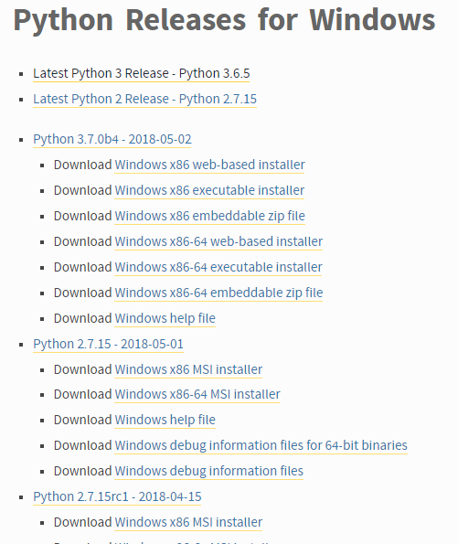The image size is (458, 544).
Task: Click Windows help file under Python 3.7.0b4
Action: [x=165, y=318]
